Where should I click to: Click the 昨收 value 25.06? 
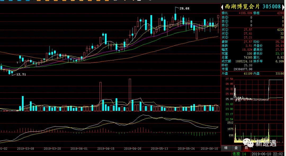pyautogui.click(x=248, y=65)
